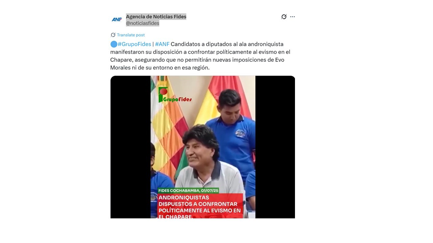This screenshot has width=433, height=243.
Task: Click the green FIDES COCHABAMBA dateline banner
Action: (188, 190)
